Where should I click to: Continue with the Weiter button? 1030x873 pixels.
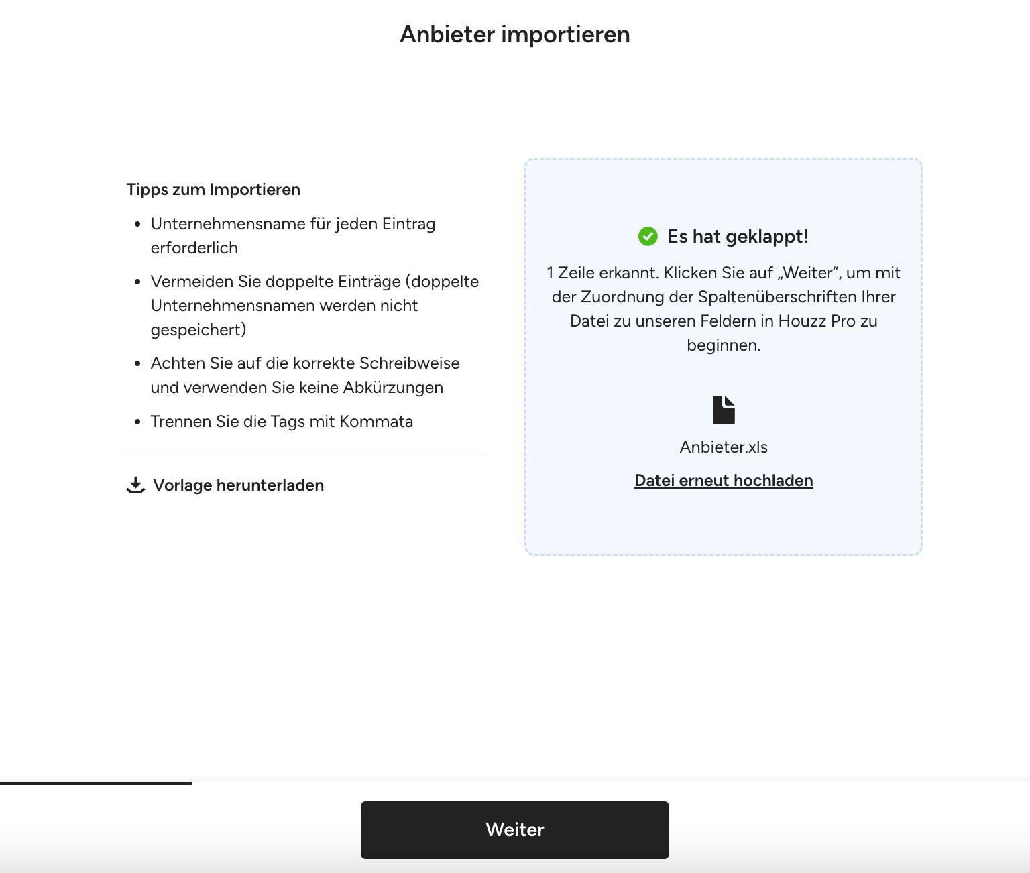point(515,830)
